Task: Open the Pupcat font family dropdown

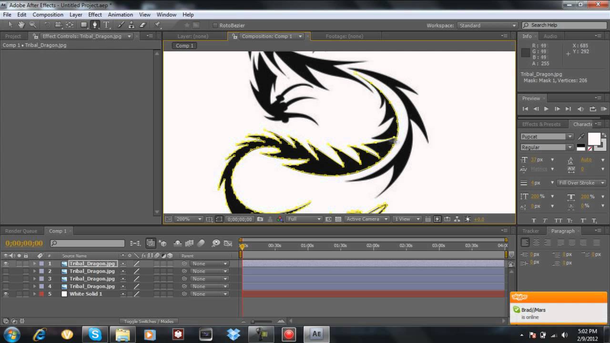Action: click(x=547, y=137)
